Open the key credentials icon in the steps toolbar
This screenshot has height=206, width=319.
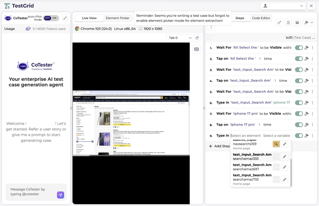(x=279, y=23)
